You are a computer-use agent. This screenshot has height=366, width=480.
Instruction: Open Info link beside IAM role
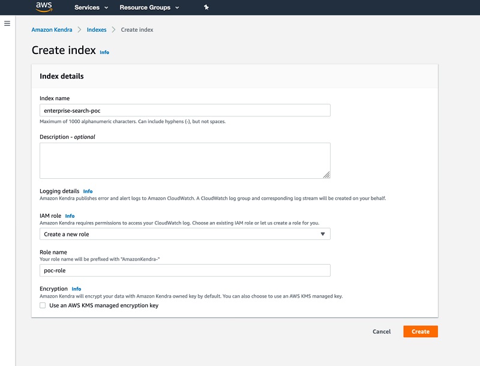pos(70,216)
